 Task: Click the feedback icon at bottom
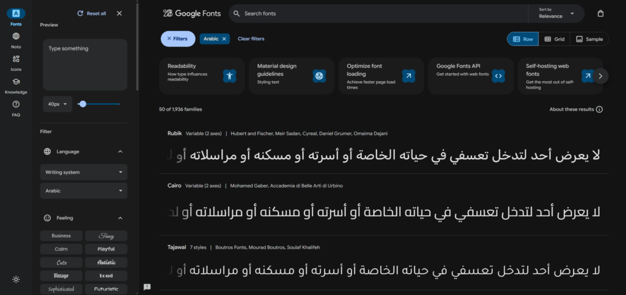point(147,287)
